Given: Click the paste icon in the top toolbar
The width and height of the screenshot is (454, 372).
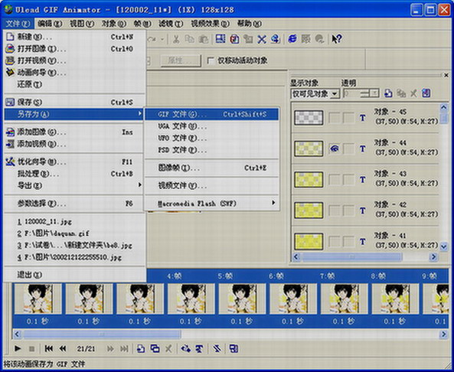Looking at the screenshot, I should 204,39.
